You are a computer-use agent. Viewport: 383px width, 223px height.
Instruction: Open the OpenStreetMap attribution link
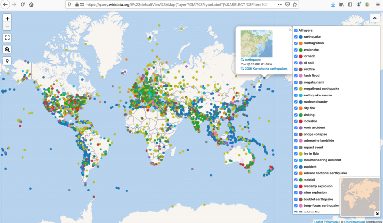354,222
